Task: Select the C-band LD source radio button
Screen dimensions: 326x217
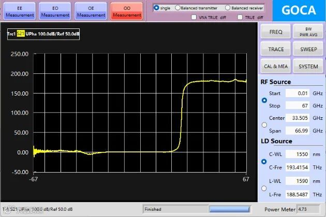Action: [x=264, y=162]
